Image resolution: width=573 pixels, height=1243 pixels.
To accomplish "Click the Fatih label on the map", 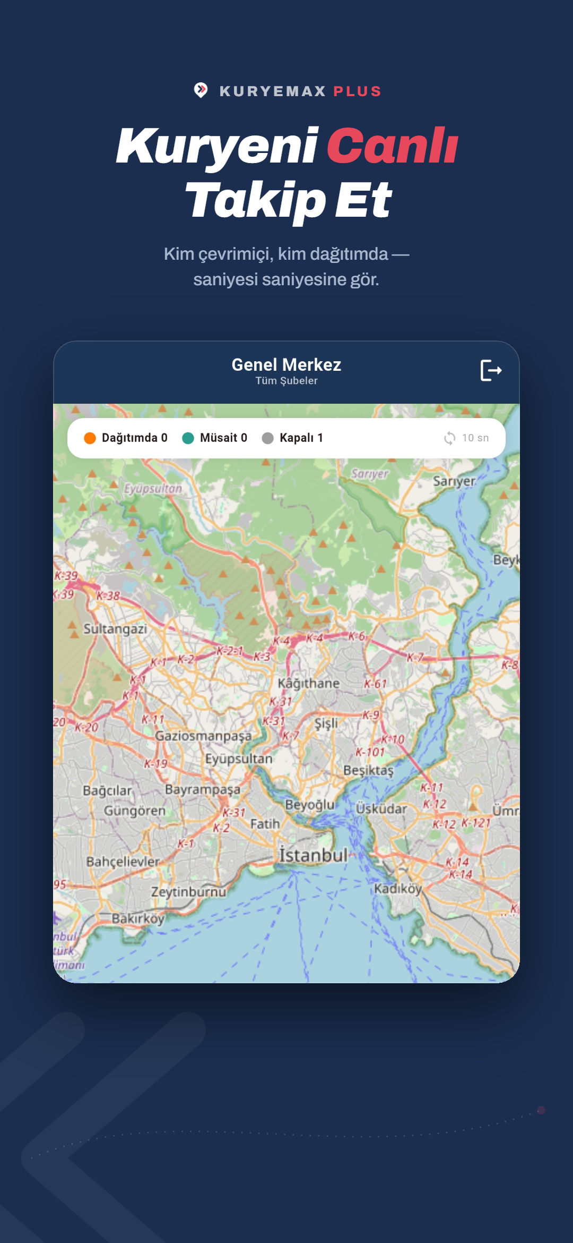I will (x=265, y=824).
